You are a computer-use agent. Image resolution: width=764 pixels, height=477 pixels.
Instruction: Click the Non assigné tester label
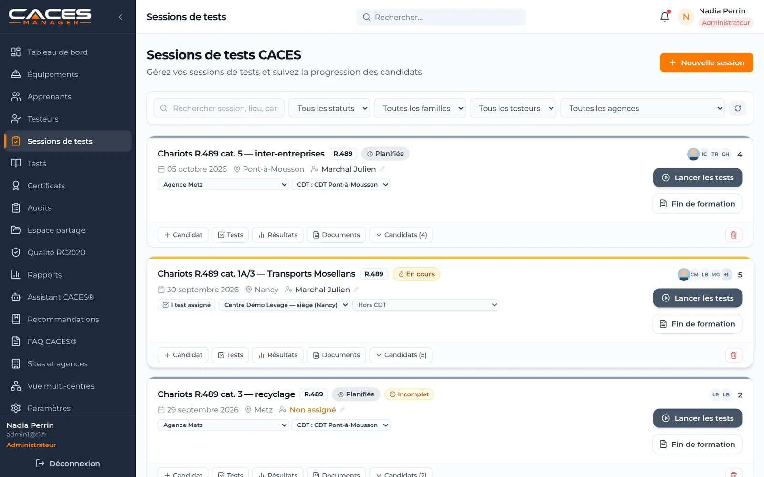(x=313, y=410)
